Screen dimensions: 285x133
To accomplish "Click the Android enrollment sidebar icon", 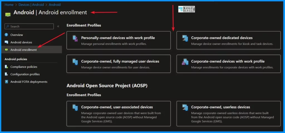I will point(6,50).
